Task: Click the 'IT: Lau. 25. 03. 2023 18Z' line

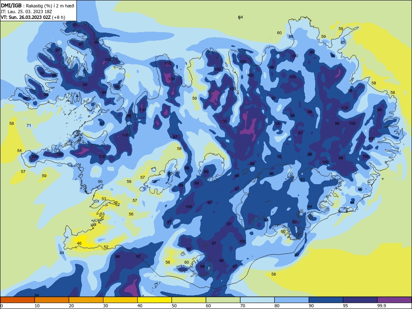Action: point(26,12)
